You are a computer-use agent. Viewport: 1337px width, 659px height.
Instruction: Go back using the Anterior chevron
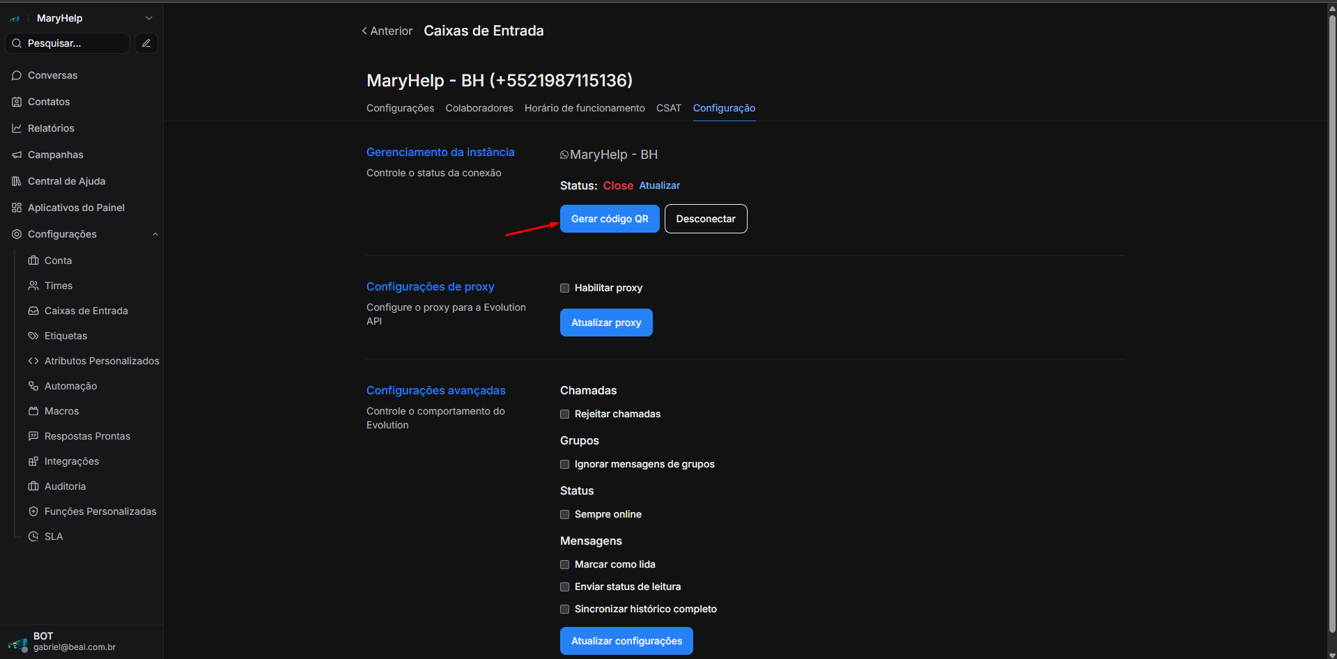364,31
